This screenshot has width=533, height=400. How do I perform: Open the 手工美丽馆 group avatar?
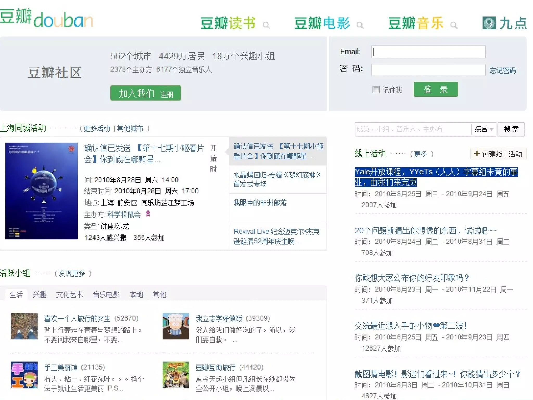pos(24,375)
